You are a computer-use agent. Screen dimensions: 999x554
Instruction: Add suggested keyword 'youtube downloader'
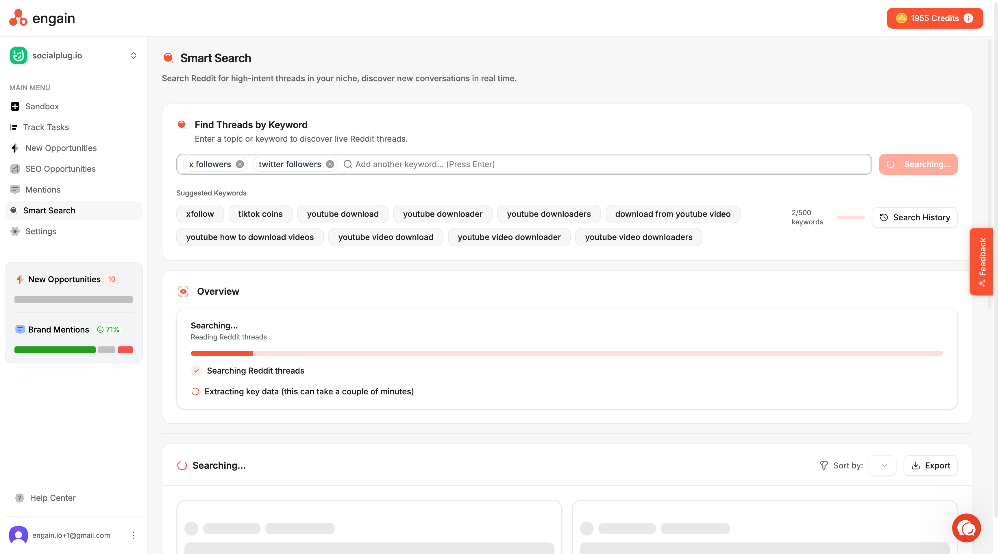pyautogui.click(x=443, y=214)
